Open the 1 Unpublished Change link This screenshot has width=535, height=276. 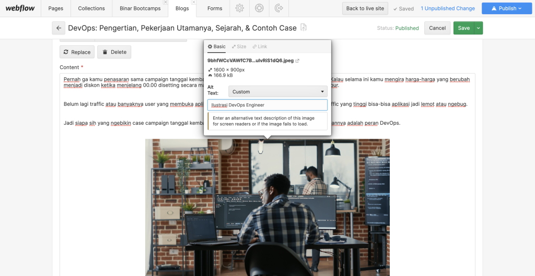[448, 8]
